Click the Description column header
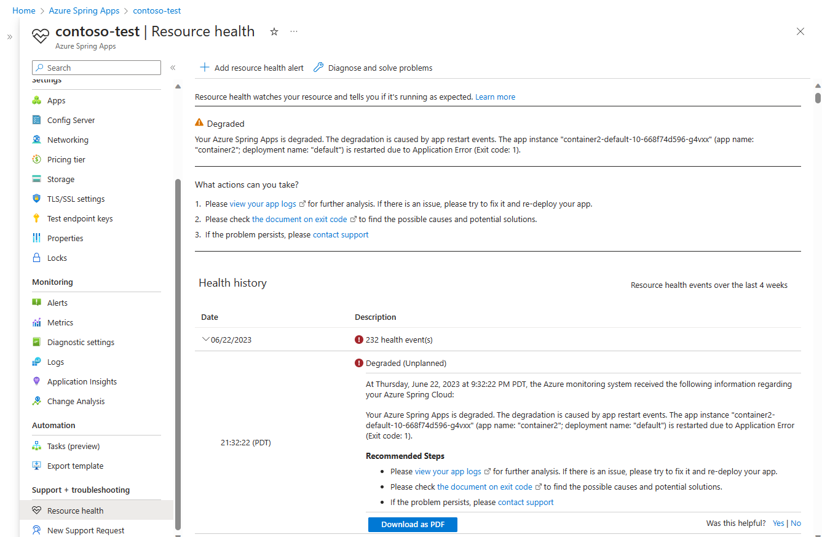822x537 pixels. (x=376, y=317)
